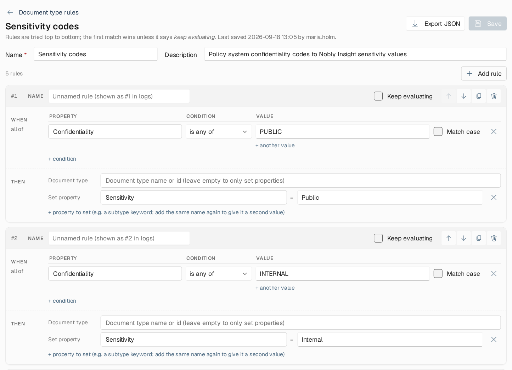The image size is (512, 370).
Task: Edit the Description field
Action: click(x=355, y=54)
